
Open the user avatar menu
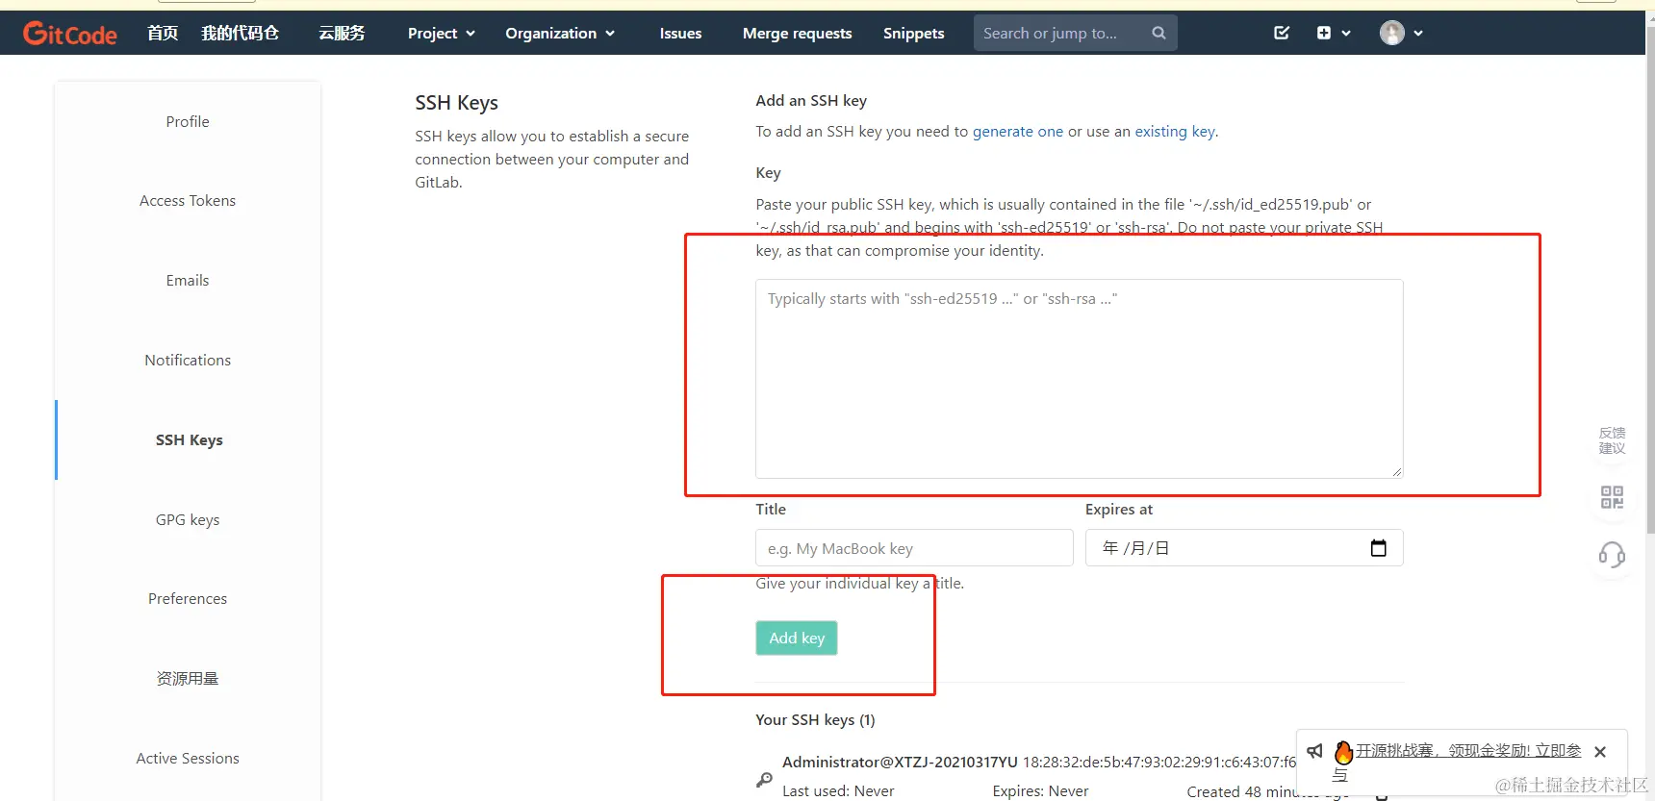[x=1391, y=33]
